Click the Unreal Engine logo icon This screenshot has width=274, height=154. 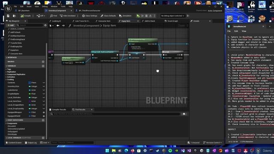click(8, 9)
